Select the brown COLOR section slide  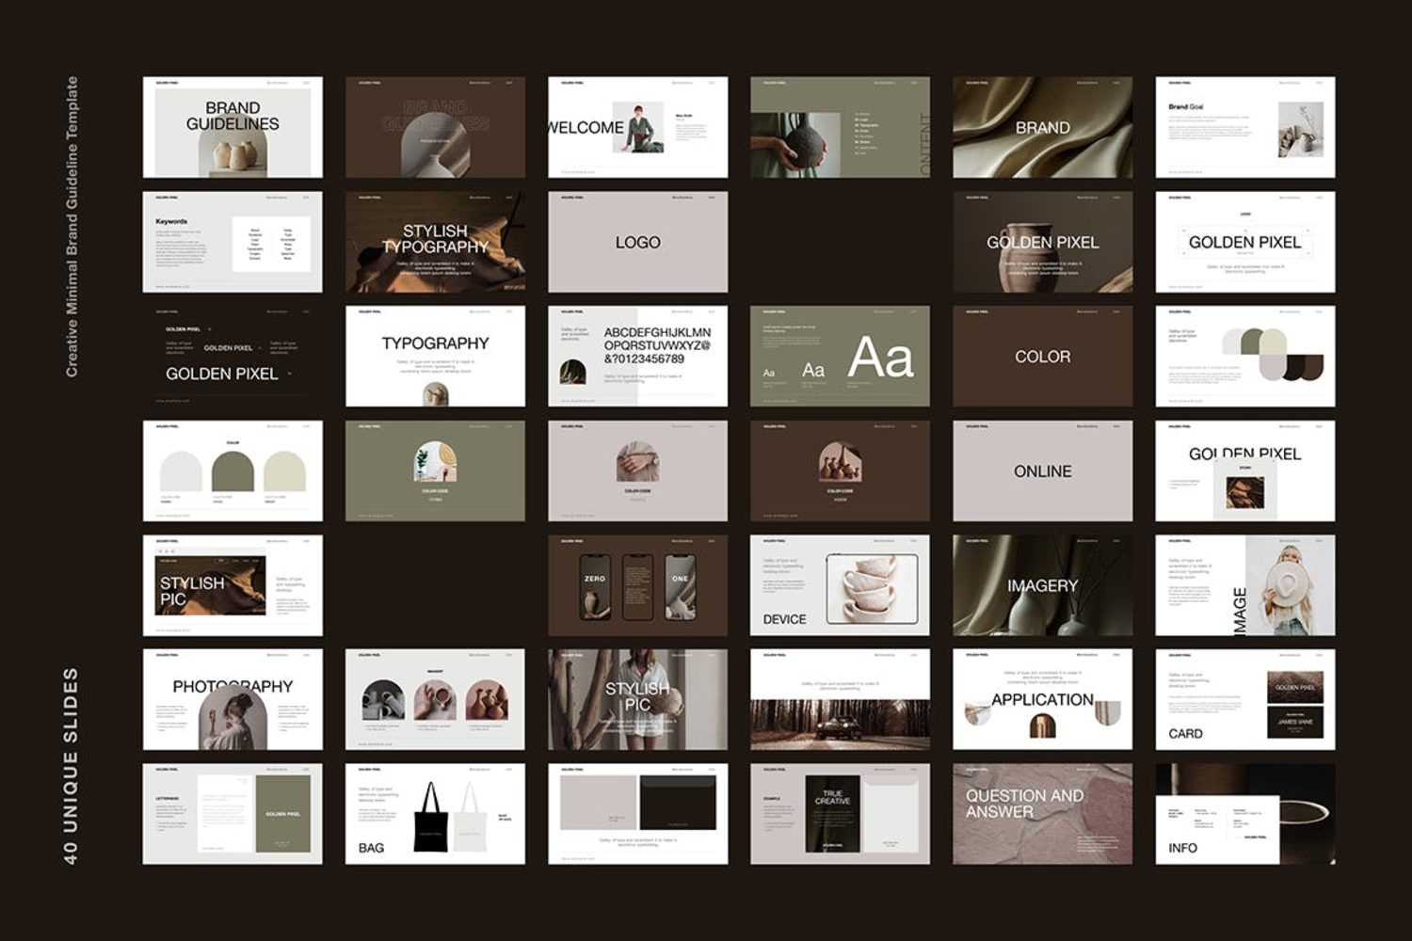[1043, 357]
